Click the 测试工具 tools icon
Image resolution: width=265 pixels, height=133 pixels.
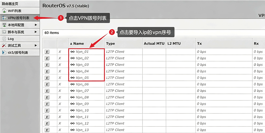(4, 46)
